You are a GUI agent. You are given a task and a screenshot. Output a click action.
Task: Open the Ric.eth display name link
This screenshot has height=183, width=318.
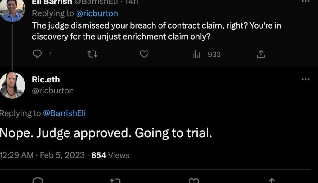click(46, 79)
